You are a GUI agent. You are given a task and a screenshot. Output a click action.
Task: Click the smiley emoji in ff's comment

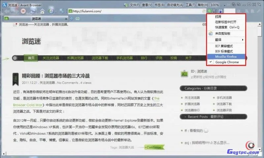click(206, 131)
